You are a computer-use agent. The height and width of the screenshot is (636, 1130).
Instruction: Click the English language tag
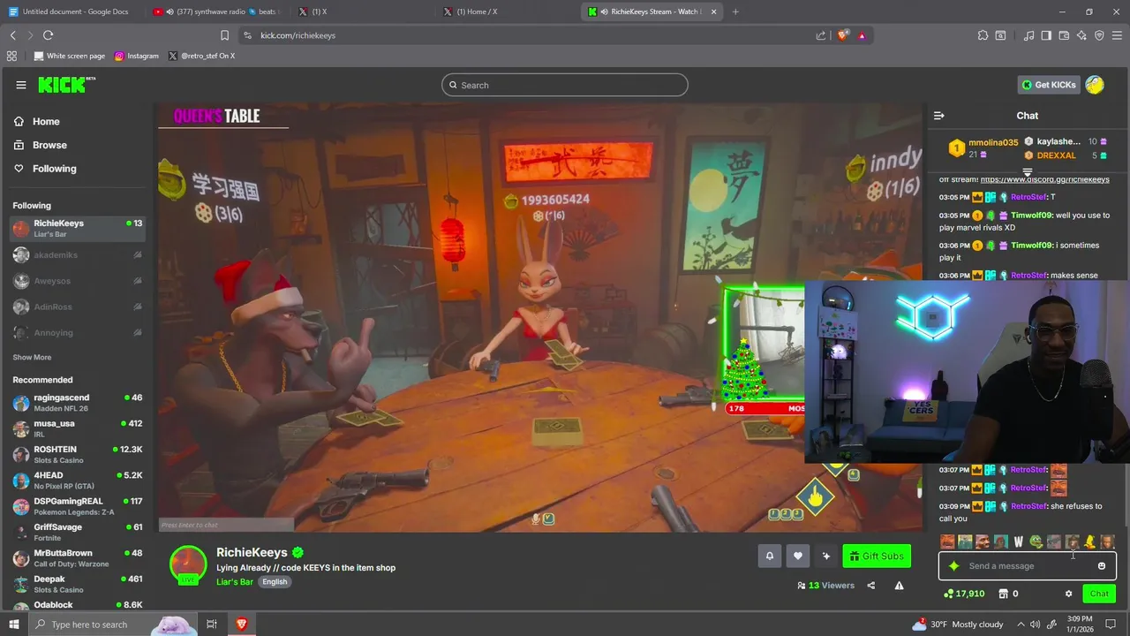pos(275,582)
